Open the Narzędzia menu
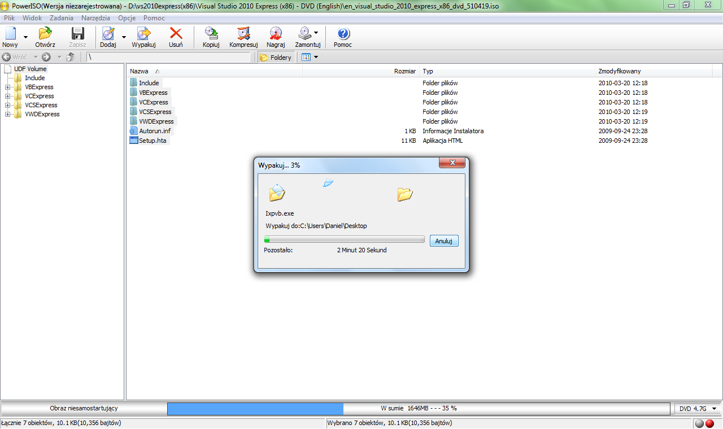 [95, 18]
